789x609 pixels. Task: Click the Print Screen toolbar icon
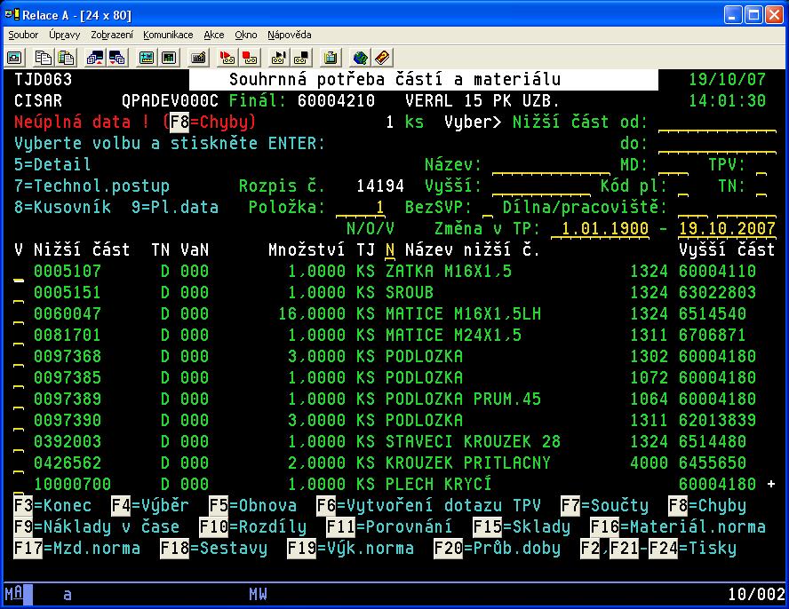click(14, 58)
